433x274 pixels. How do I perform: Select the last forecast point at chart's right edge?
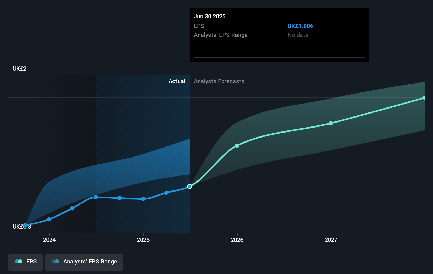point(424,98)
